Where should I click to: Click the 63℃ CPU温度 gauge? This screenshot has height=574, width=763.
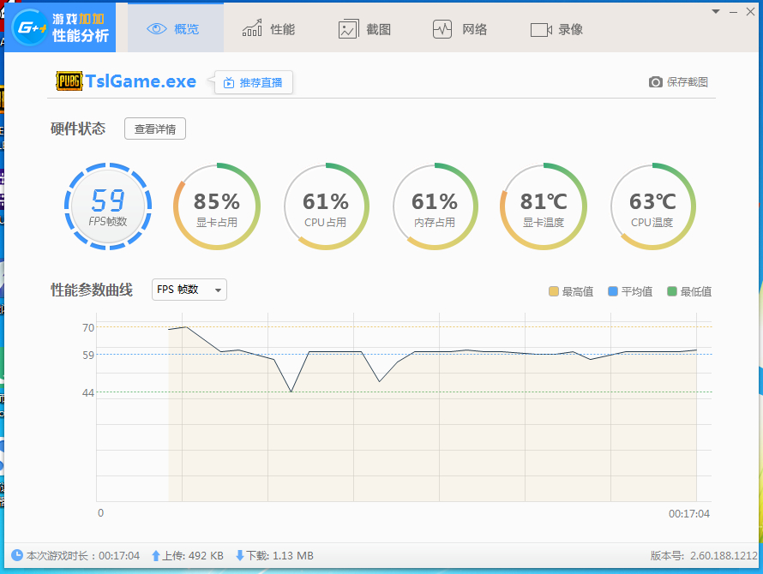coord(652,206)
